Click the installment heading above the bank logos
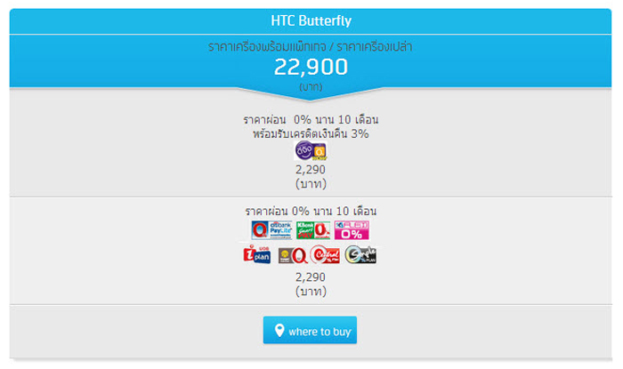This screenshot has width=623, height=369. pos(311,211)
